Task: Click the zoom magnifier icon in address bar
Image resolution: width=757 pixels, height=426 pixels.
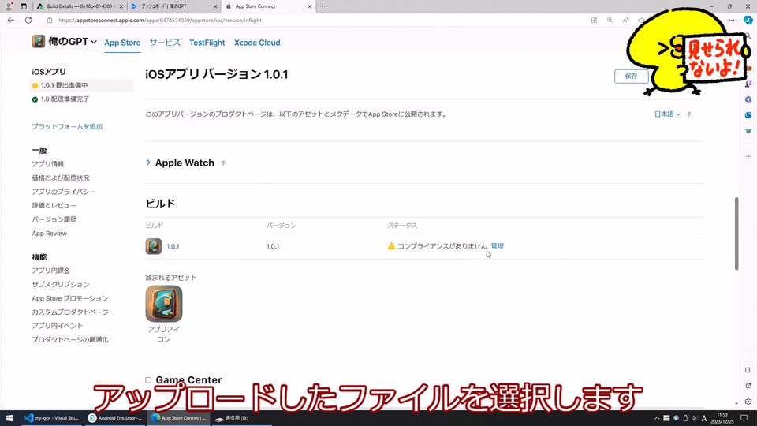Action: (610, 21)
